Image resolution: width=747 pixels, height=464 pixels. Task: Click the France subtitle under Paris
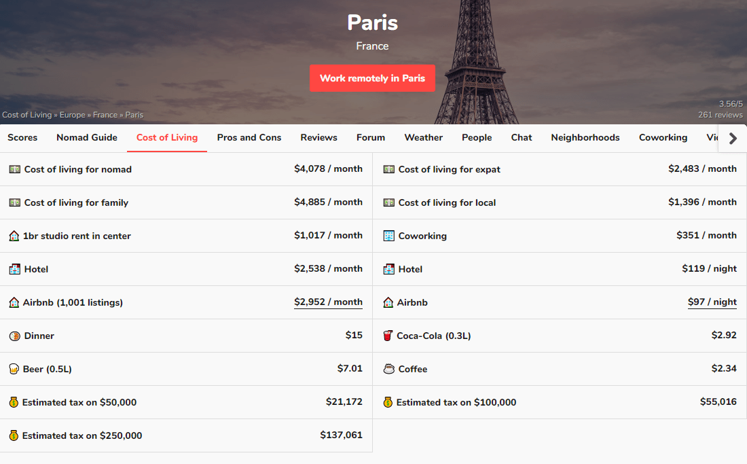373,46
